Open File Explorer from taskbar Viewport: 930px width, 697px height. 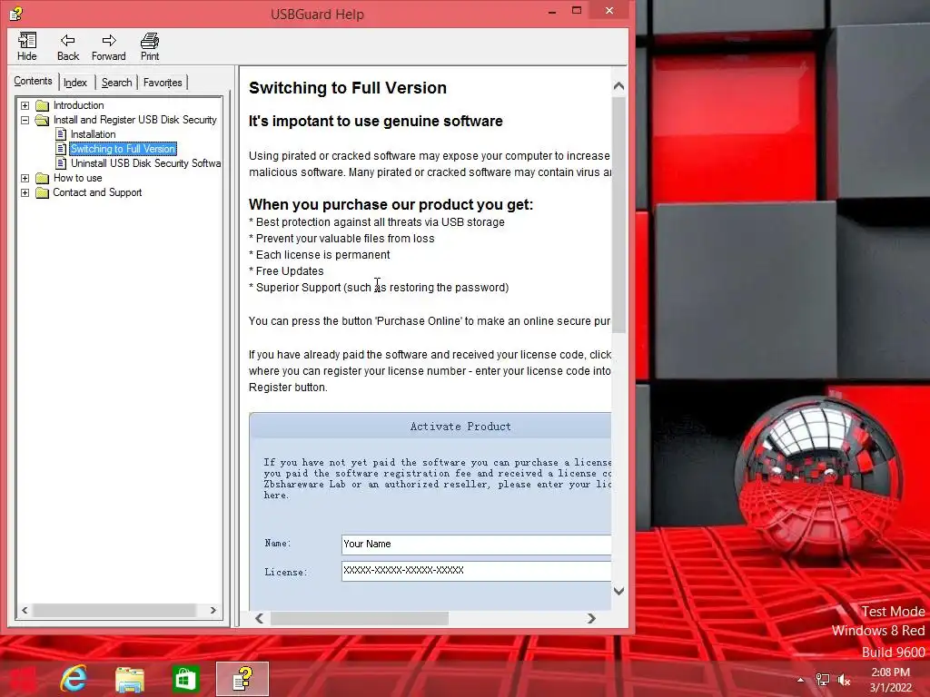(129, 679)
